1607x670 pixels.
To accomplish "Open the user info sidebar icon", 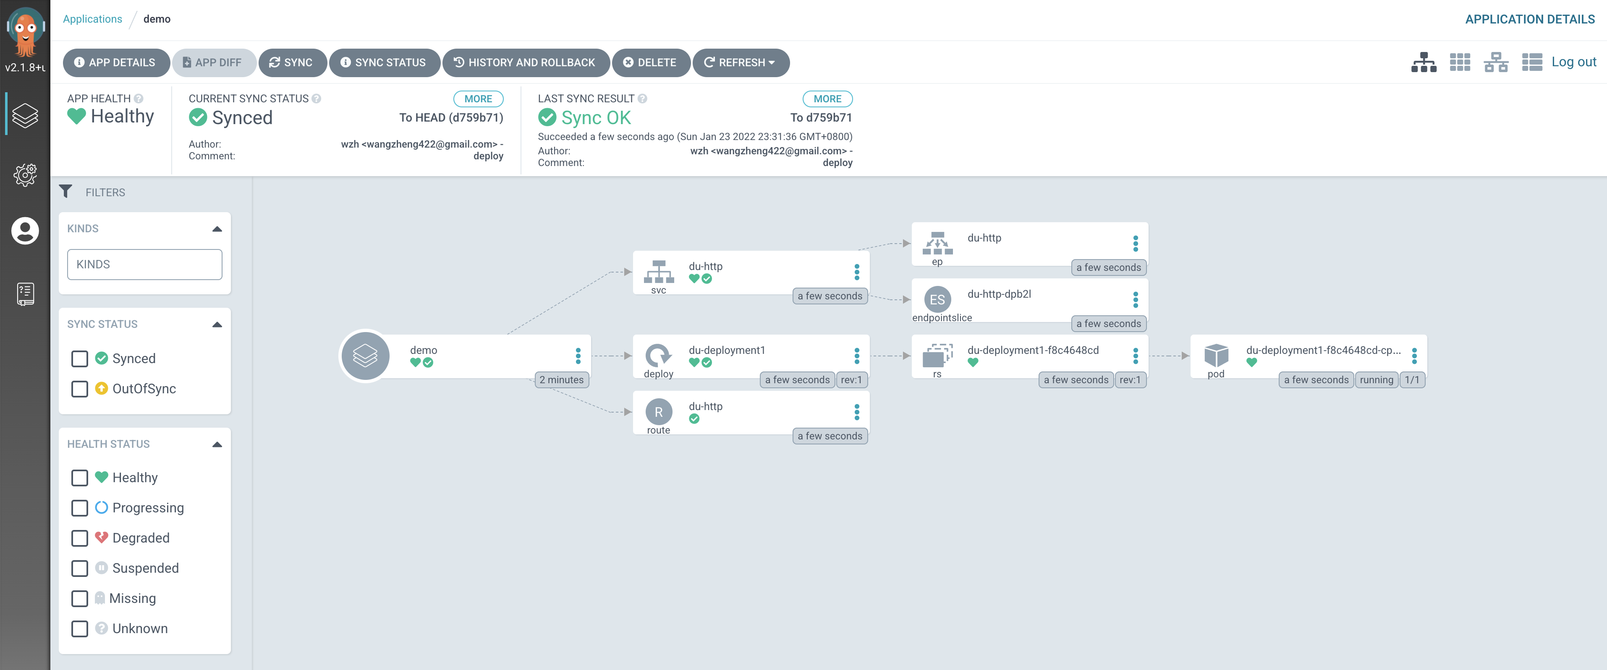I will coord(25,231).
